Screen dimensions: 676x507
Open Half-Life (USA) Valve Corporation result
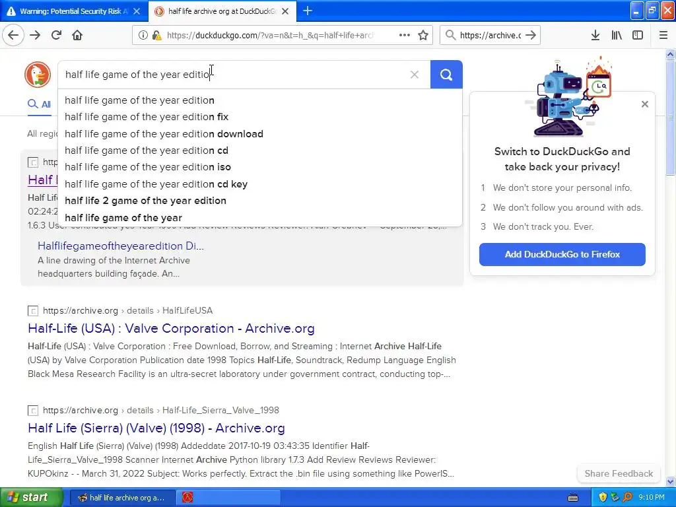pyautogui.click(x=171, y=329)
